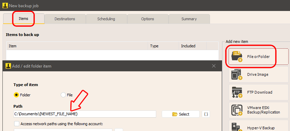Open the Options tab

(x=148, y=19)
